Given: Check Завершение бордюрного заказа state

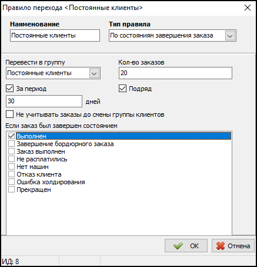Looking at the screenshot, I should click(11, 144).
